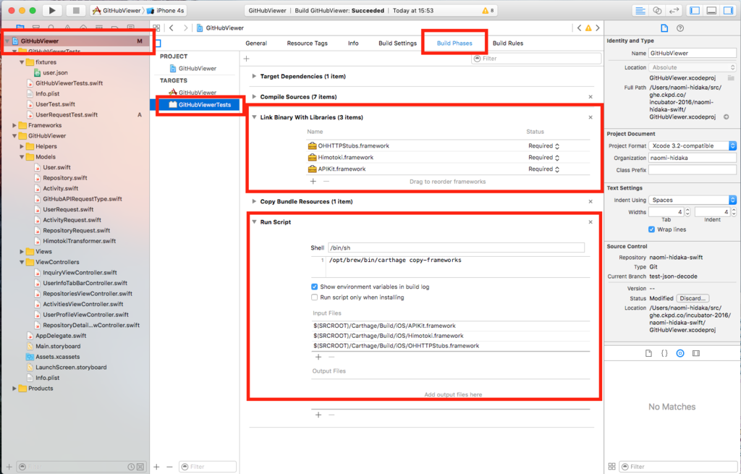Viewport: 741px width, 474px height.
Task: Show the Media library
Action: pos(695,353)
